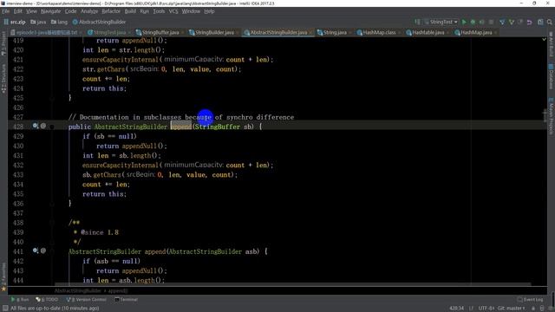This screenshot has width=555, height=312.
Task: Click the vertical scrollbar thumb
Action: click(x=545, y=115)
